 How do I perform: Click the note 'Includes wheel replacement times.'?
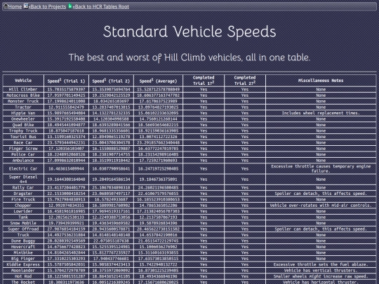point(321,113)
